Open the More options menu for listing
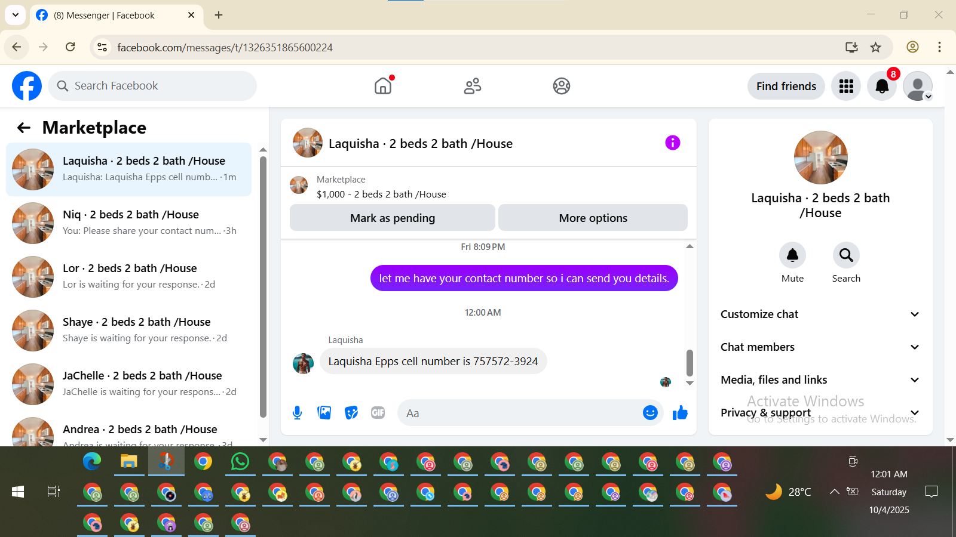This screenshot has width=956, height=537. [x=593, y=218]
